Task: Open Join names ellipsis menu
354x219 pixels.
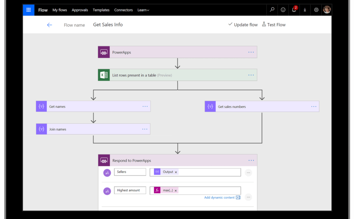Action: pyautogui.click(x=145, y=129)
